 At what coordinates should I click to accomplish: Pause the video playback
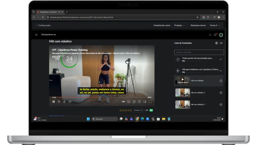coord(53,102)
